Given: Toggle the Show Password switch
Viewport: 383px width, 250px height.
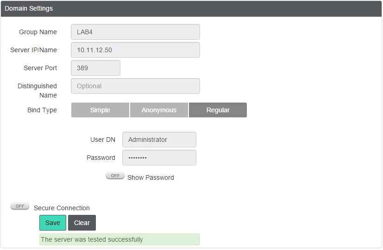Looking at the screenshot, I should pos(115,176).
